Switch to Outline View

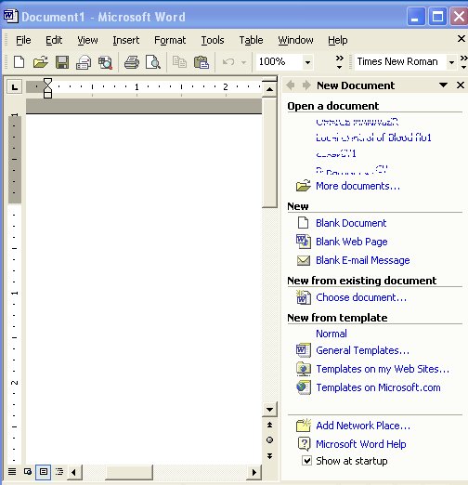59,472
